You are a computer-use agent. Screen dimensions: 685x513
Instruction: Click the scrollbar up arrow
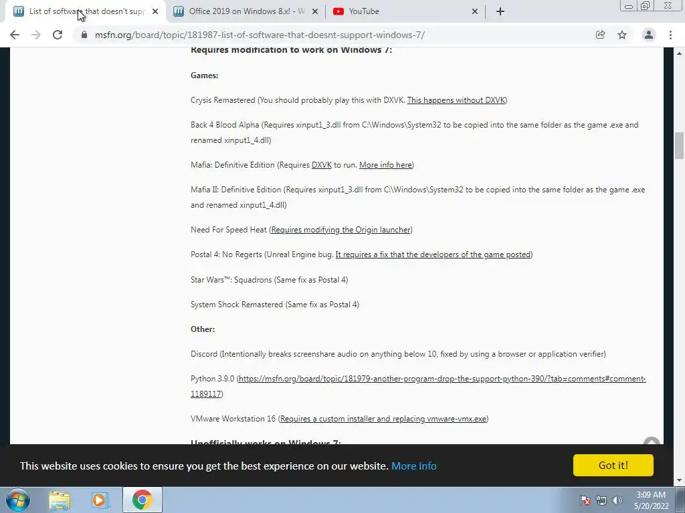pyautogui.click(x=679, y=53)
